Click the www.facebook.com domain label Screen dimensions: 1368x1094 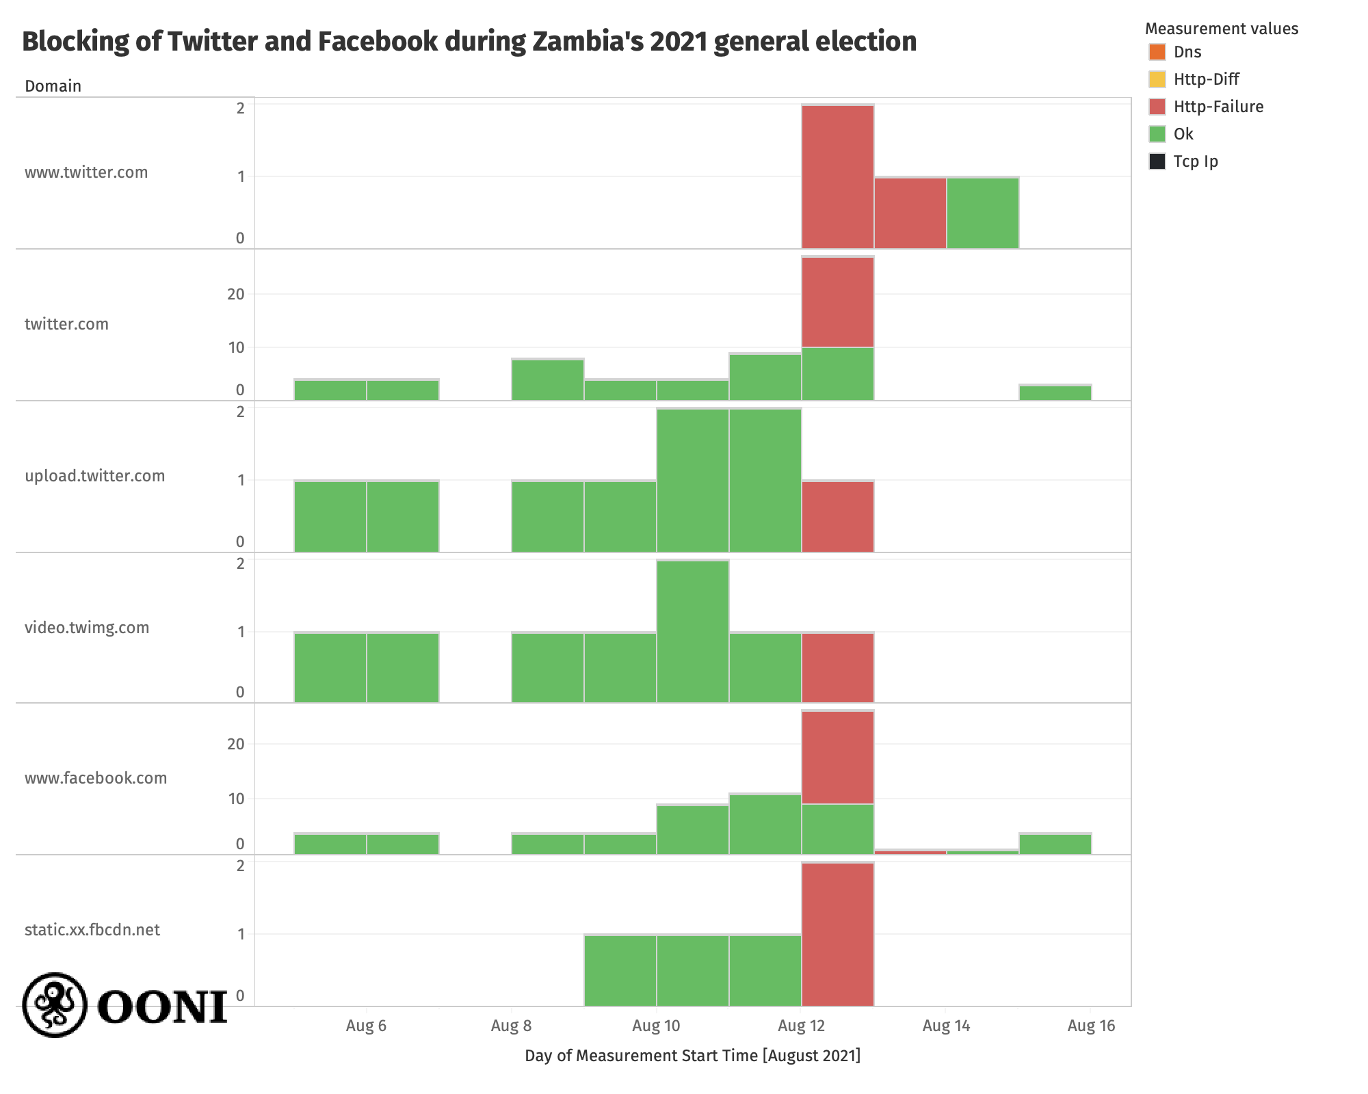pos(96,778)
